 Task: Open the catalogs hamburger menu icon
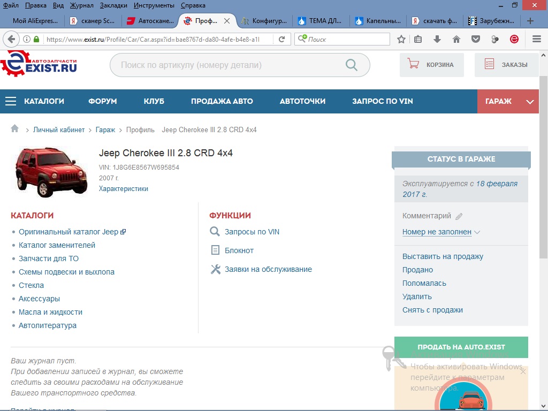(x=11, y=101)
